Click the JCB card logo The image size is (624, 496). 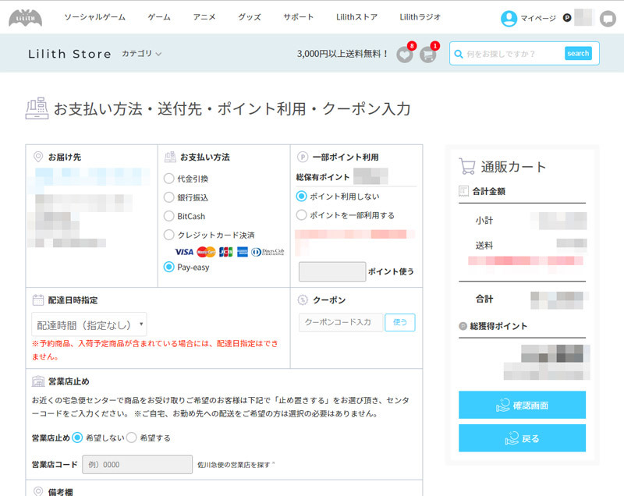(225, 252)
